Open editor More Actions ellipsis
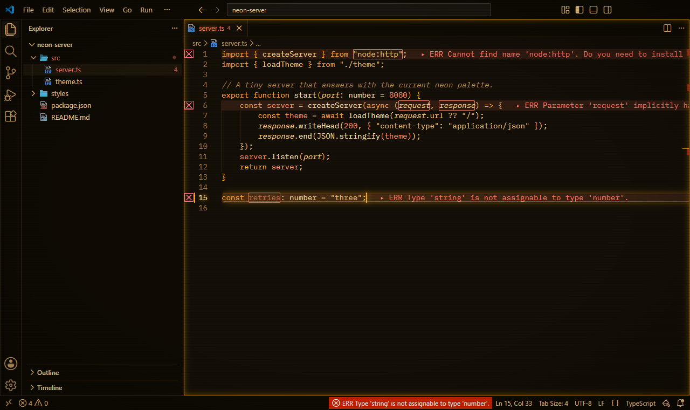 tap(681, 28)
